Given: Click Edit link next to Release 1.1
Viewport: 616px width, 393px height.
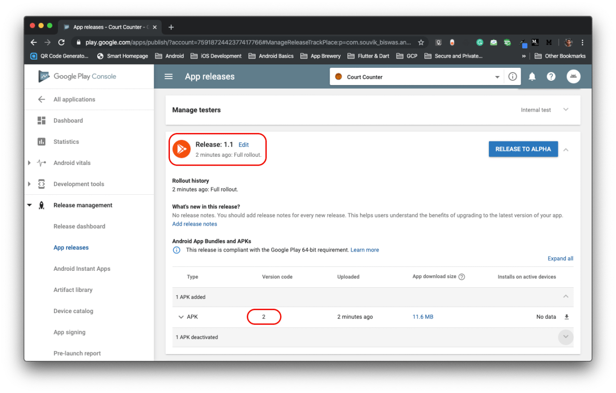Looking at the screenshot, I should point(244,145).
